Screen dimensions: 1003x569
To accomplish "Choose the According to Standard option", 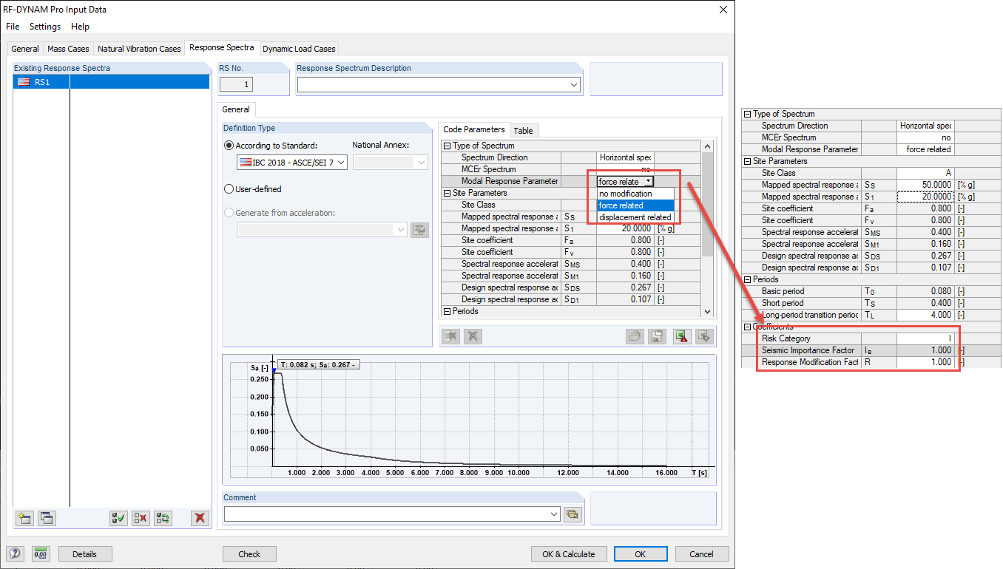I will (x=229, y=145).
